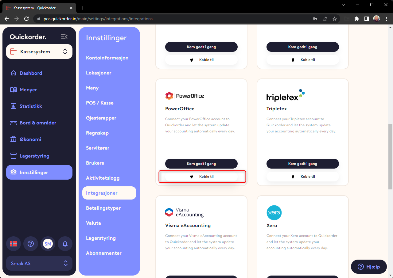This screenshot has width=393, height=278.
Task: Open the browser extensions puzzle icon
Action: [x=356, y=19]
